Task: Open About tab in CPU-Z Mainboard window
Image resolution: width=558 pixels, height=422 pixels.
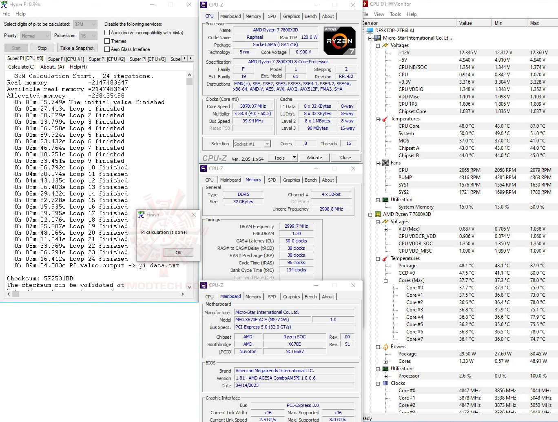Action: 328,297
